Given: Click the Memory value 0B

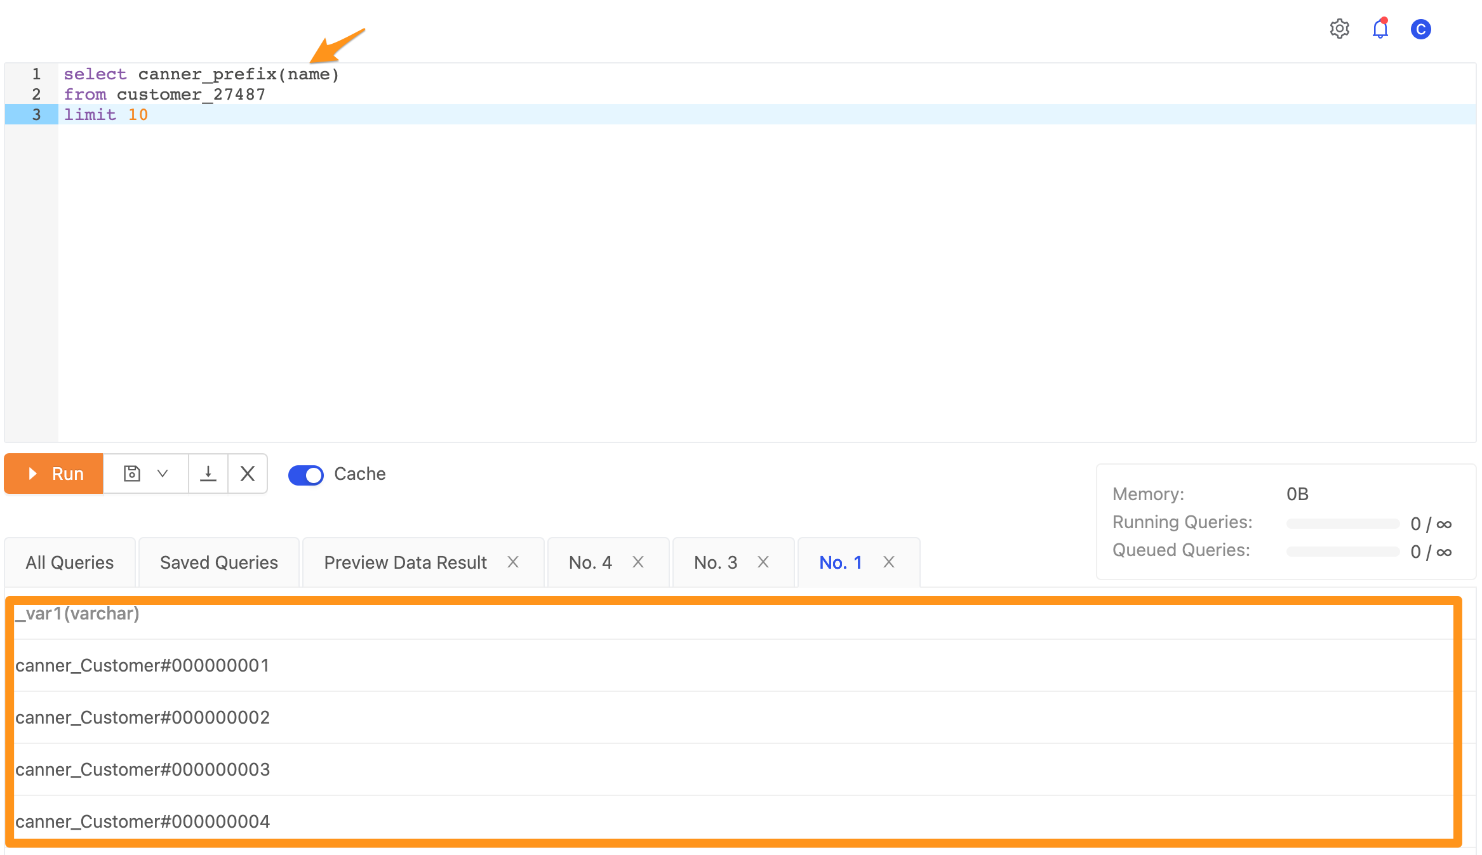Looking at the screenshot, I should [1297, 494].
